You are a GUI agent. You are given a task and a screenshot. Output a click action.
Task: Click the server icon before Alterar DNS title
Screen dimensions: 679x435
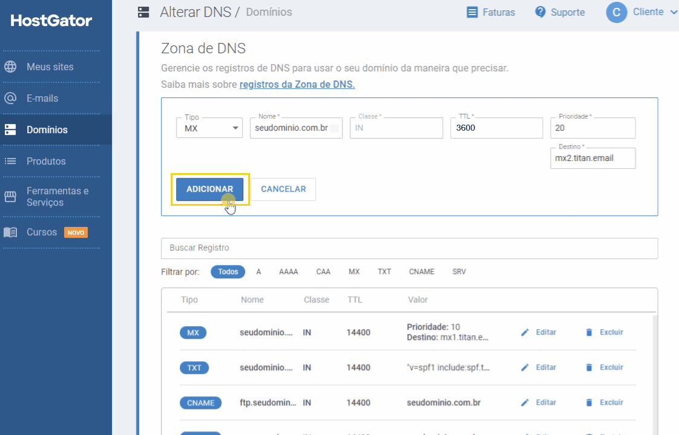pos(143,12)
